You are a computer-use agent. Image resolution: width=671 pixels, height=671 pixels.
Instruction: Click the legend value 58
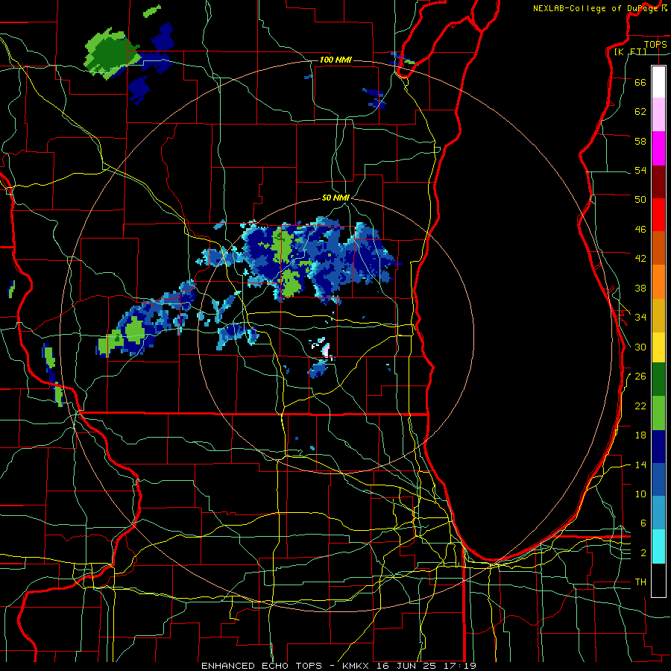click(x=640, y=141)
